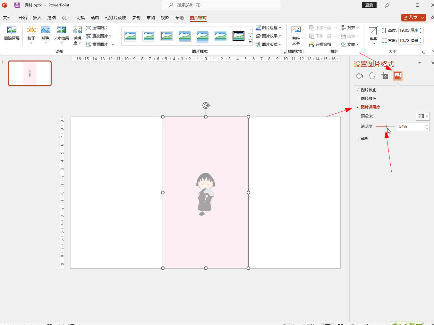Open the Selection Pane (选择窗格)
The height and width of the screenshot is (325, 434).
(320, 45)
